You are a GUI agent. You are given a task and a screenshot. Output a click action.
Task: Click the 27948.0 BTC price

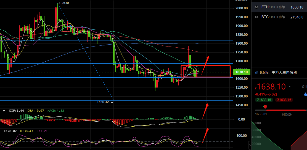pos(297,17)
